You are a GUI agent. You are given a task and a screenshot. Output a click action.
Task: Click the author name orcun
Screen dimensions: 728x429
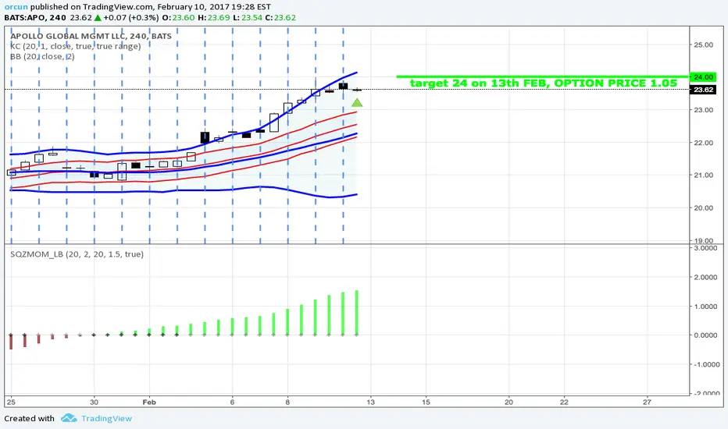(x=16, y=7)
